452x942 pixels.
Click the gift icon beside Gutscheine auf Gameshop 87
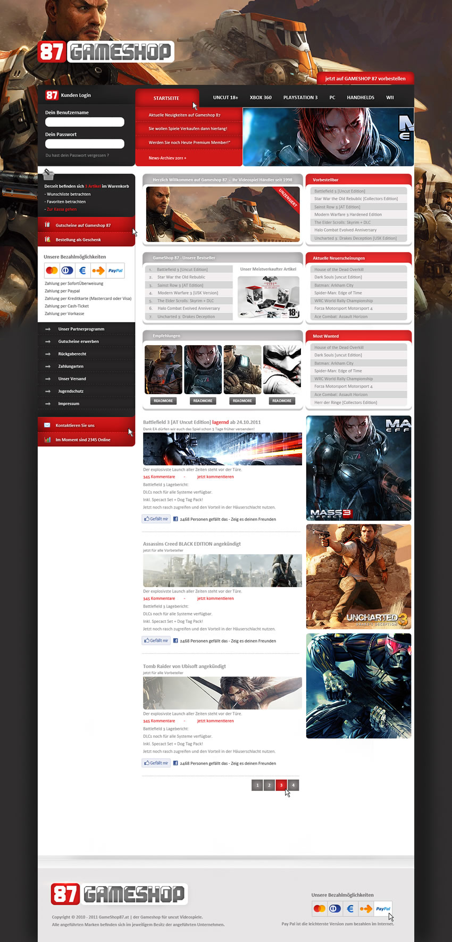(x=47, y=225)
